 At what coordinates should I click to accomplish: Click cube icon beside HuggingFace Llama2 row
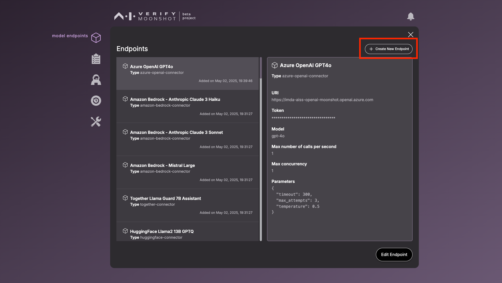click(x=125, y=231)
